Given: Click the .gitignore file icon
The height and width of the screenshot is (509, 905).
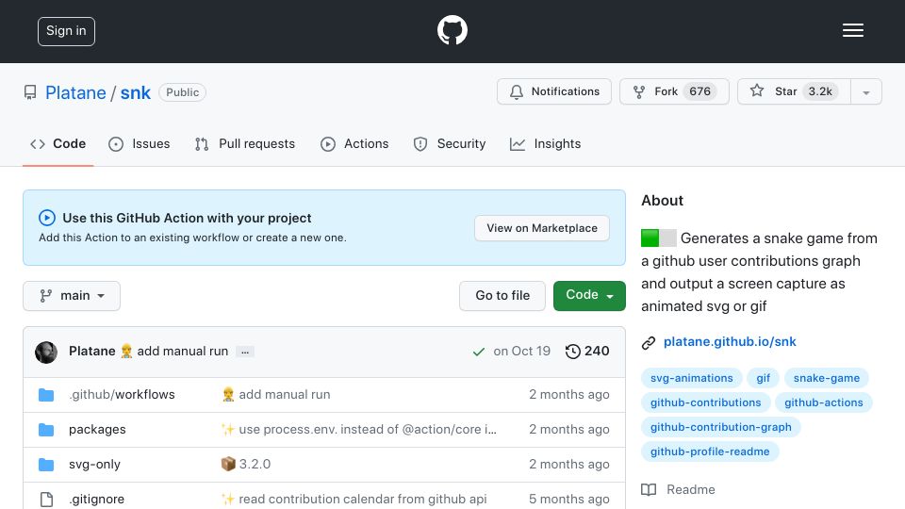Looking at the screenshot, I should 46,500.
